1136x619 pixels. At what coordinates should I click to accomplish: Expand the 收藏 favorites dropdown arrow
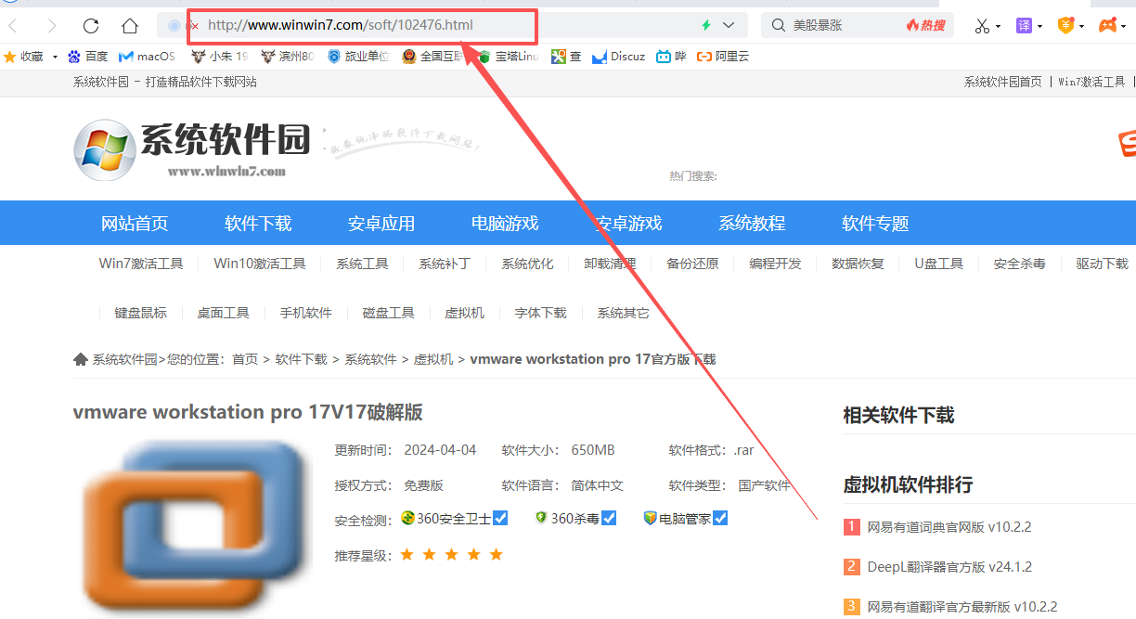[x=55, y=57]
